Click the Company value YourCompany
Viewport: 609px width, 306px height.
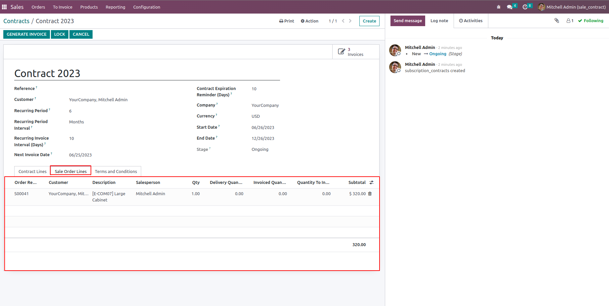(x=265, y=106)
